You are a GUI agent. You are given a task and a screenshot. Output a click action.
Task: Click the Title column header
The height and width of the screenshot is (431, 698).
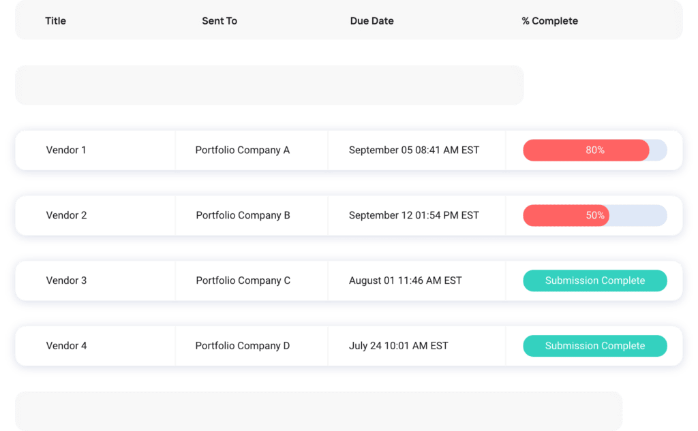[x=56, y=21]
